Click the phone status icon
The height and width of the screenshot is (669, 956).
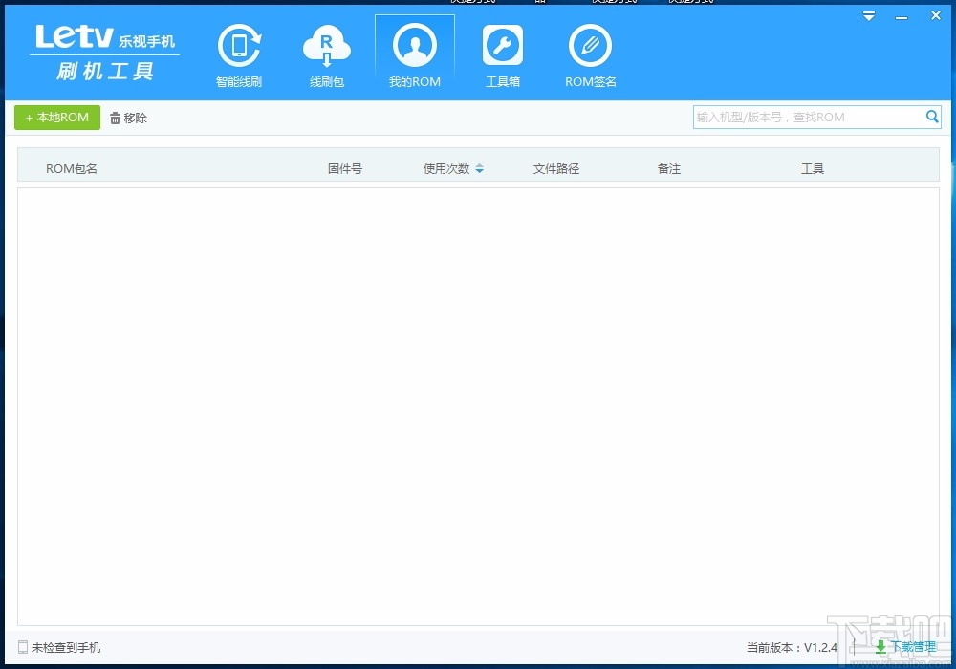[x=23, y=647]
